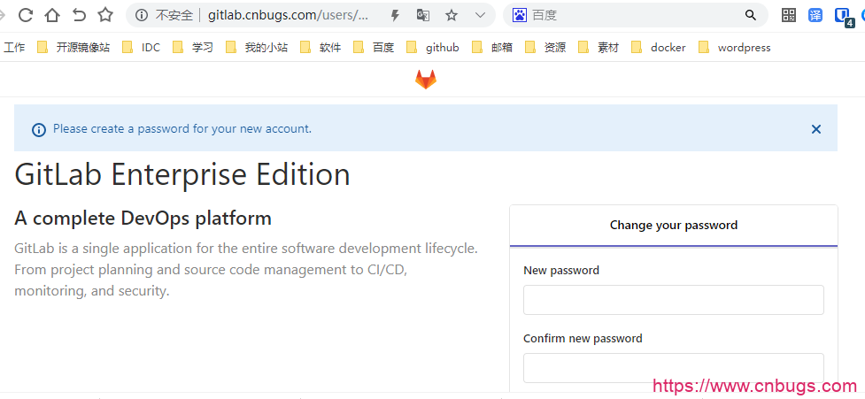Image resolution: width=865 pixels, height=399 pixels.
Task: Click the undo/restore closed tab arrow
Action: coord(79,15)
